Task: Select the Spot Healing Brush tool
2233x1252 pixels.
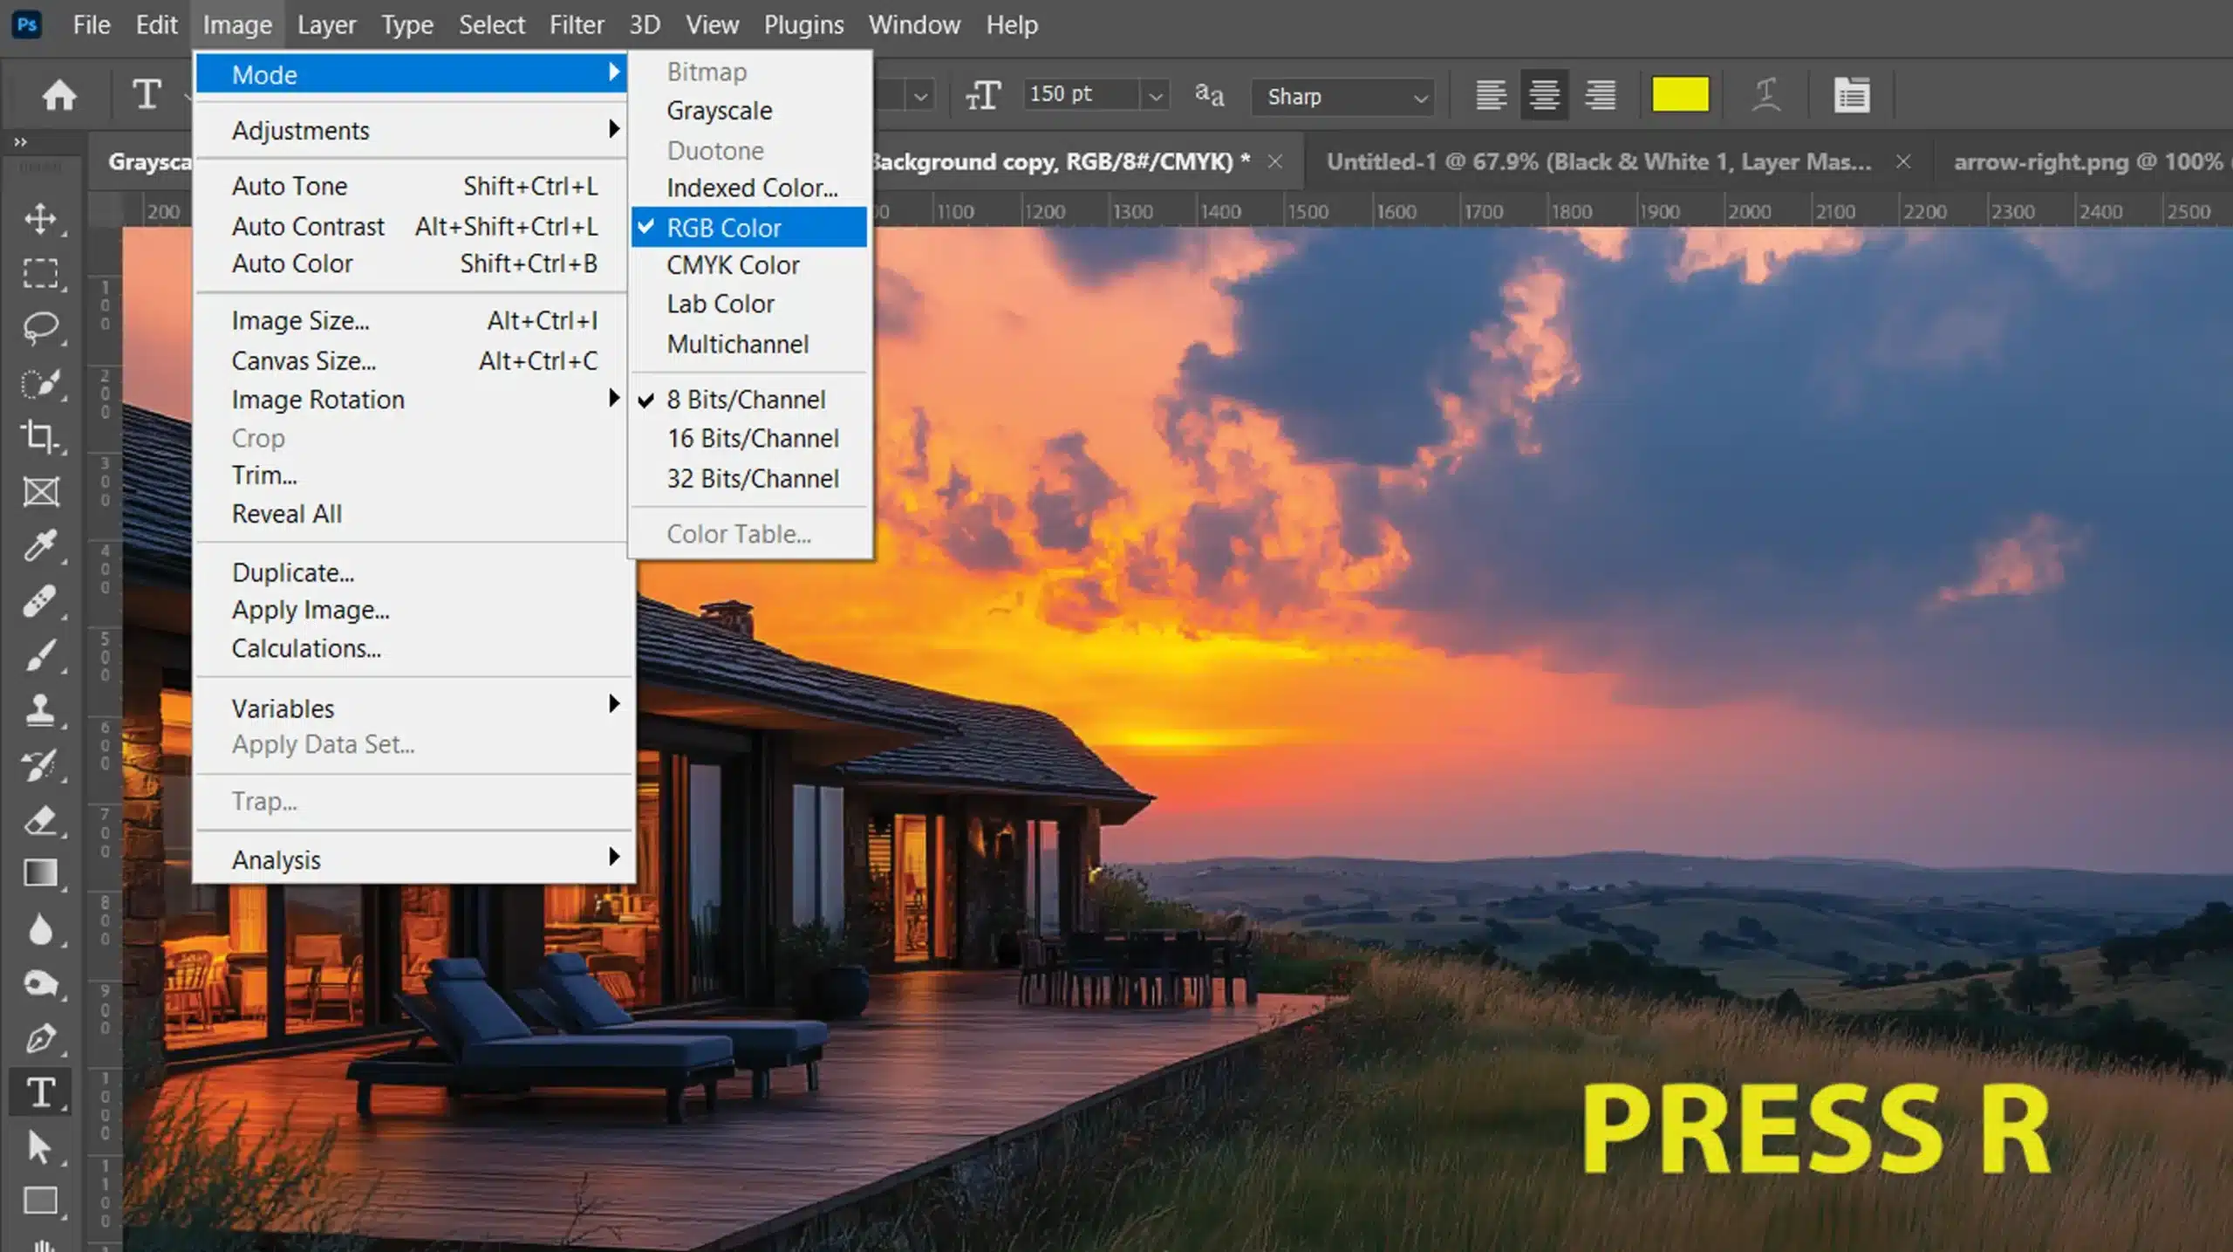Action: click(x=40, y=601)
